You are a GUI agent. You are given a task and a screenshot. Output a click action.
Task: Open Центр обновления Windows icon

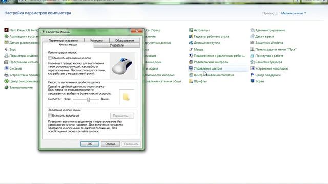coord(191,75)
